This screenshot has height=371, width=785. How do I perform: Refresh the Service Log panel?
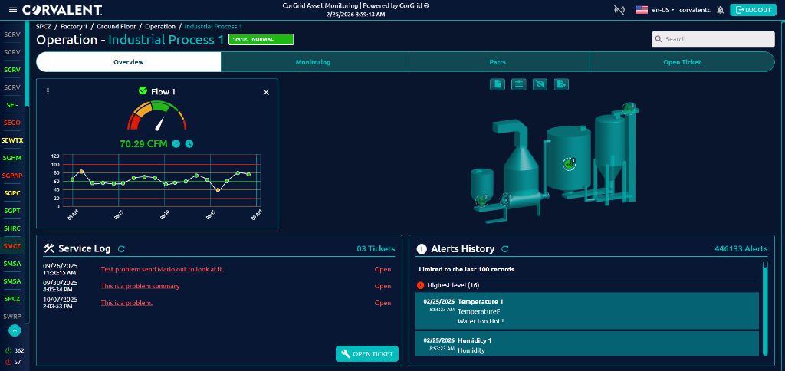click(x=121, y=249)
